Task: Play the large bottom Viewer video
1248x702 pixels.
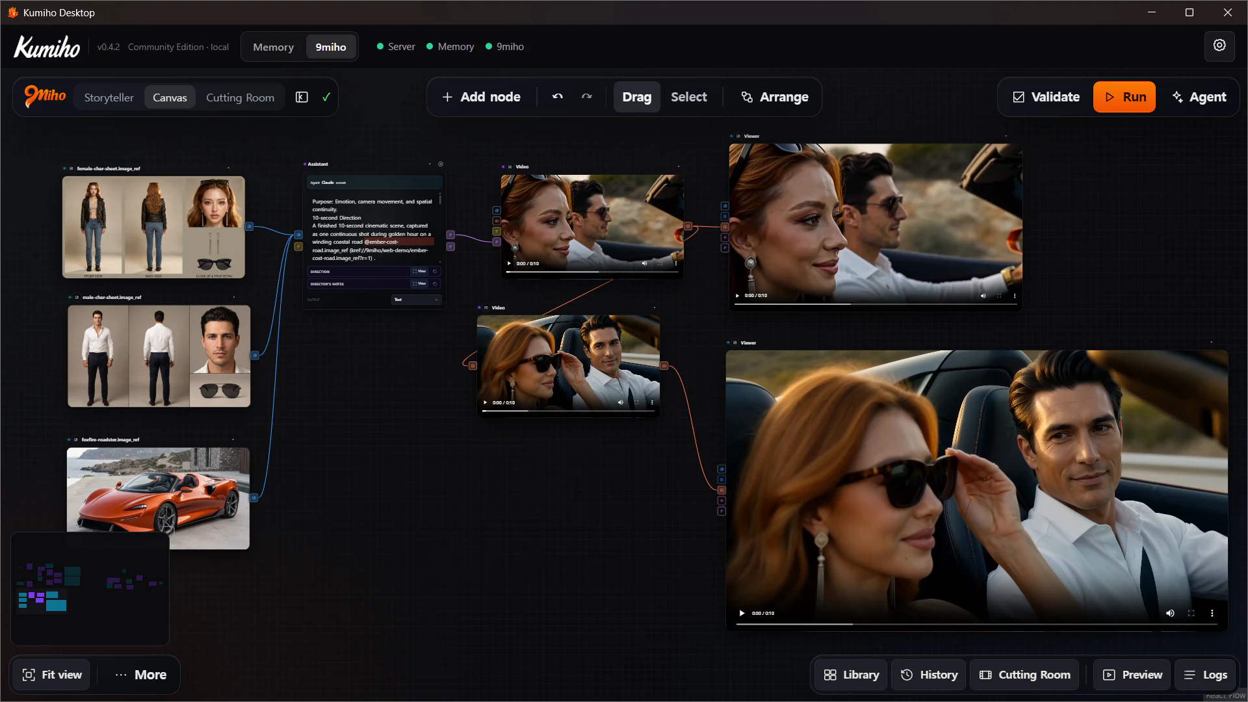Action: click(x=742, y=613)
